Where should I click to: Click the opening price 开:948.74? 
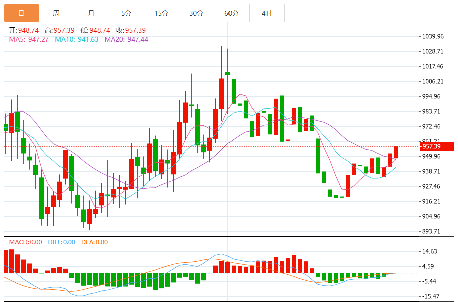[x=24, y=30]
